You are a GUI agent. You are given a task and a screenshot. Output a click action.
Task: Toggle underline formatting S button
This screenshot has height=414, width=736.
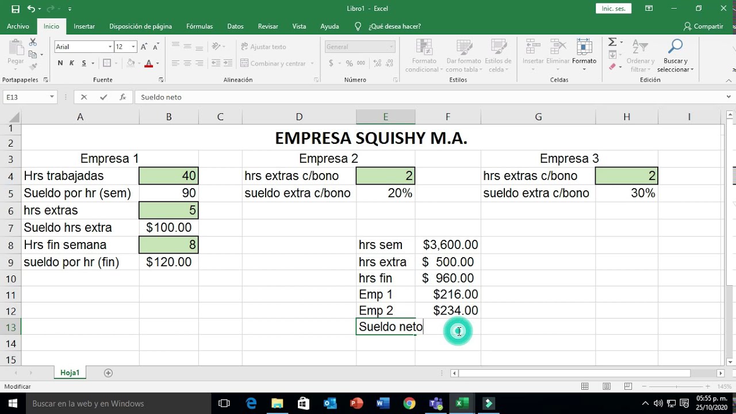(x=84, y=63)
